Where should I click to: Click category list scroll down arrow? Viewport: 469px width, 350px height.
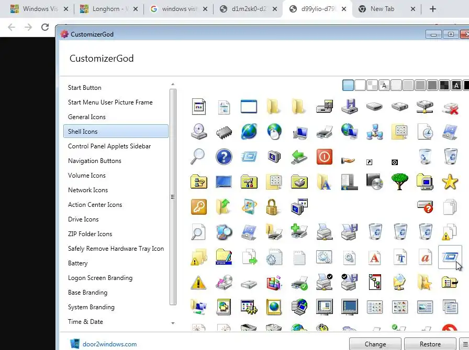[173, 323]
